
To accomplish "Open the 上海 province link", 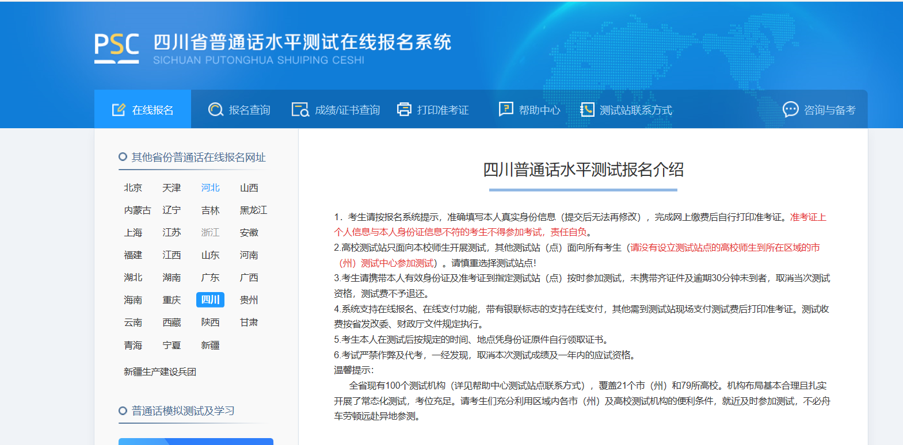I will [133, 233].
